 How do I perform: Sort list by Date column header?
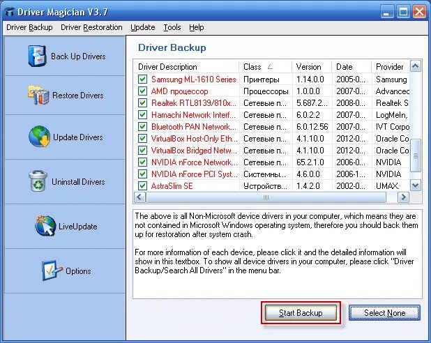point(351,67)
